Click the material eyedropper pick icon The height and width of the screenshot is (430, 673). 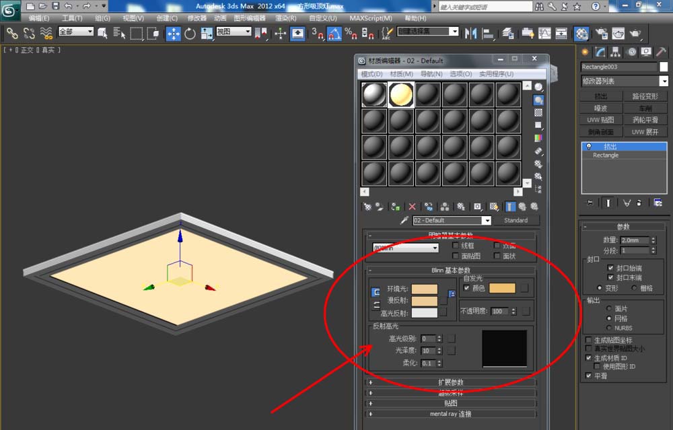coord(404,220)
